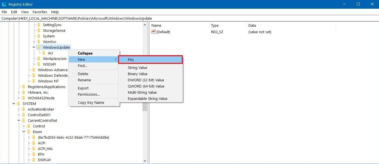Click the ACPI folder icon
The width and height of the screenshot is (379, 164).
point(33,143)
